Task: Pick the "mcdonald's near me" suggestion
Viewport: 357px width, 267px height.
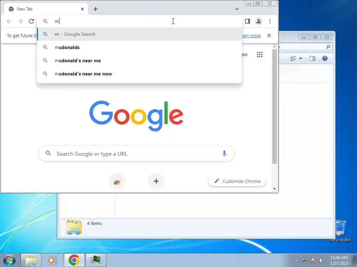Action: [x=139, y=60]
